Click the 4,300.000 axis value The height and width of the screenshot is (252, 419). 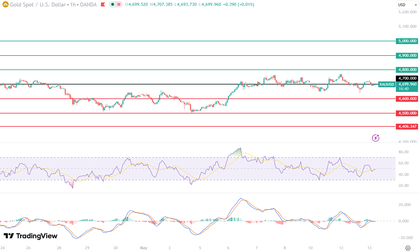(x=408, y=142)
